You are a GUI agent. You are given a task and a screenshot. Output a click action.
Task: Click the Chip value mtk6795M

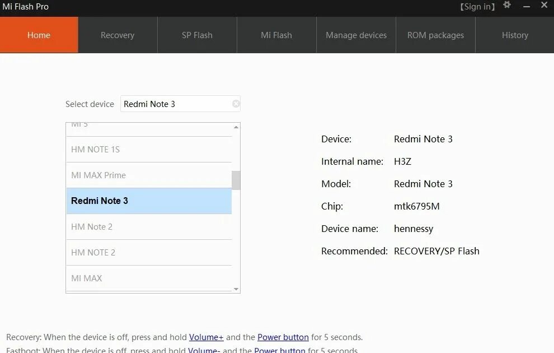coord(417,206)
